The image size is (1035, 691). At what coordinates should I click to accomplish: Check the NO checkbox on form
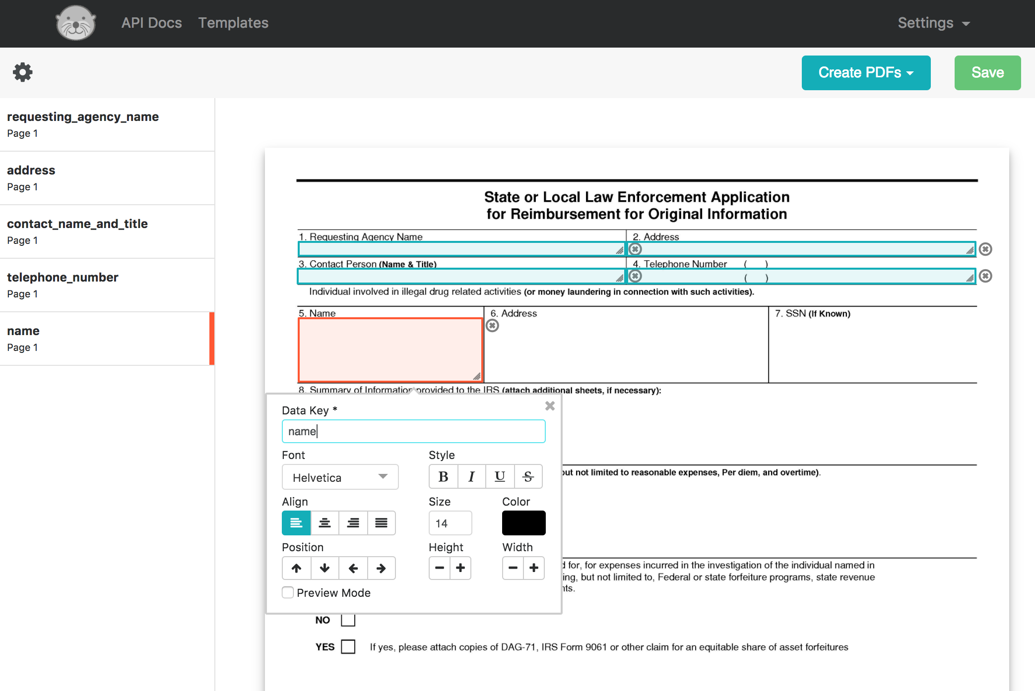[x=348, y=620]
